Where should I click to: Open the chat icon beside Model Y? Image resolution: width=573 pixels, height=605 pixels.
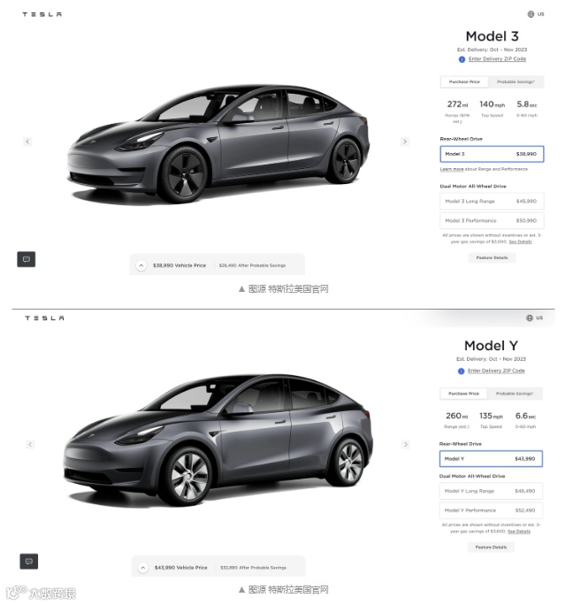[29, 562]
